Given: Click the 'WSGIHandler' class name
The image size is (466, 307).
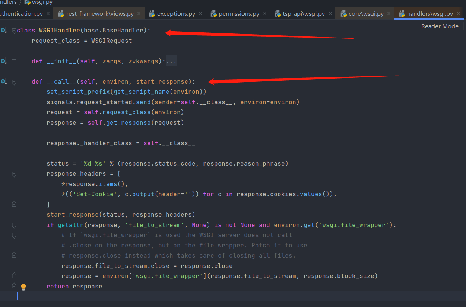Looking at the screenshot, I should coord(60,31).
